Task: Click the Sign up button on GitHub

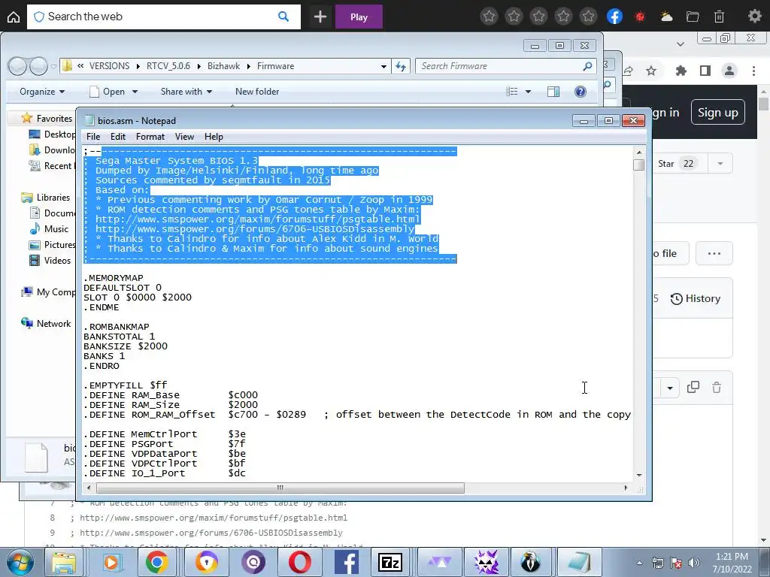Action: tap(717, 113)
